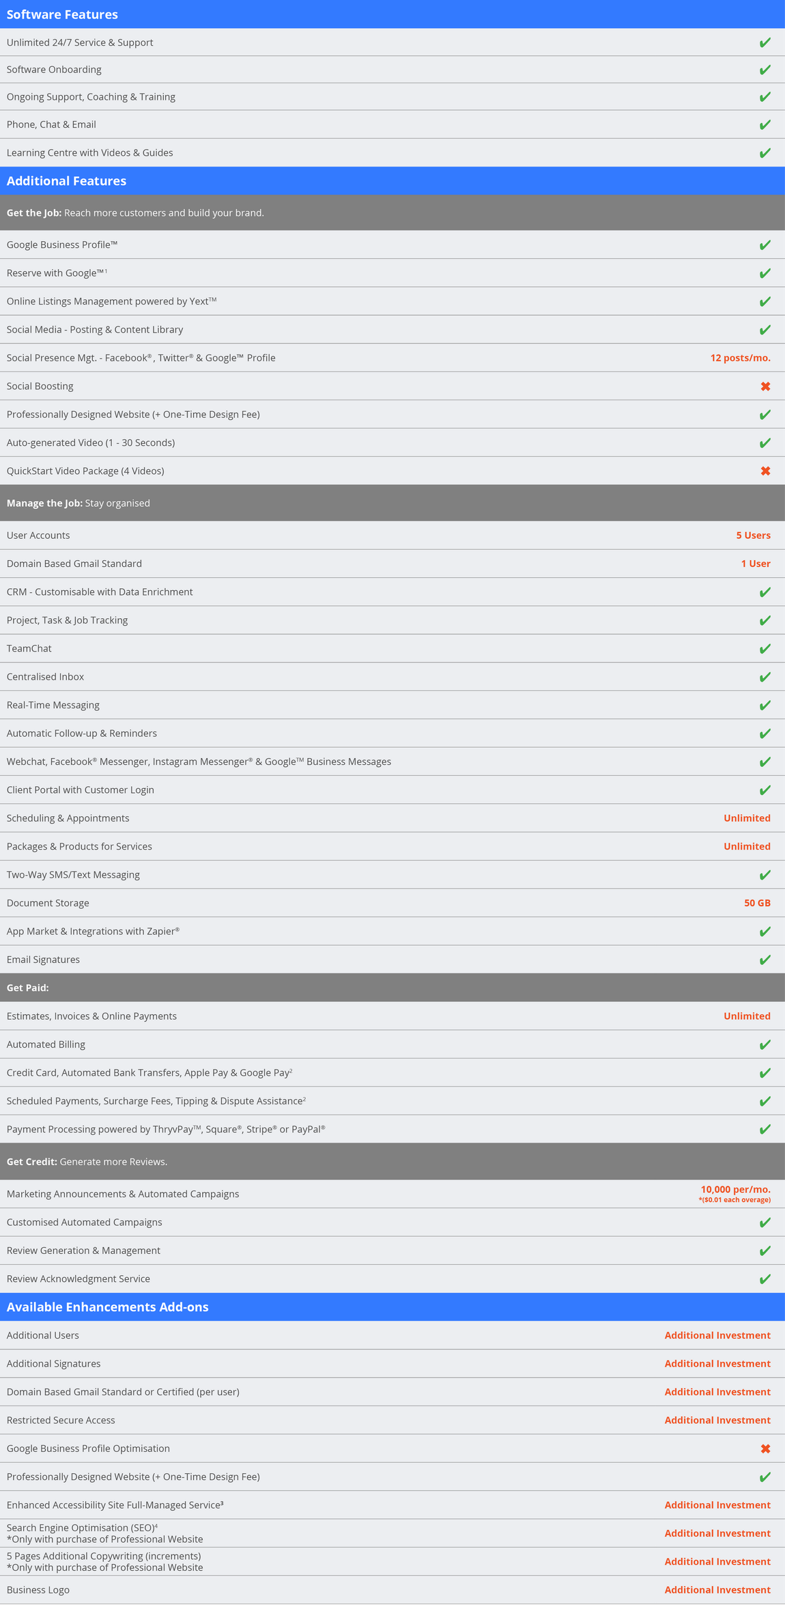Click the 12 posts/mo. value

point(740,358)
